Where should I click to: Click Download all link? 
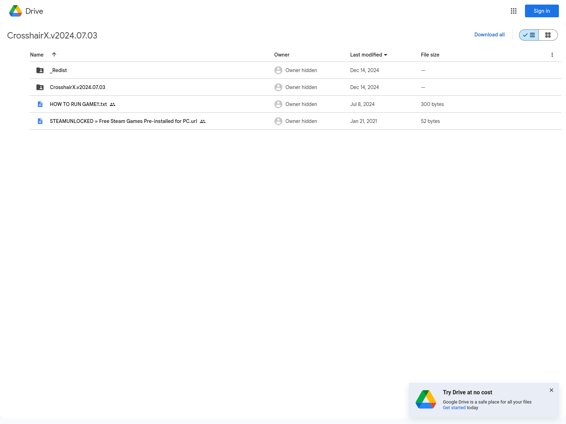tap(489, 35)
